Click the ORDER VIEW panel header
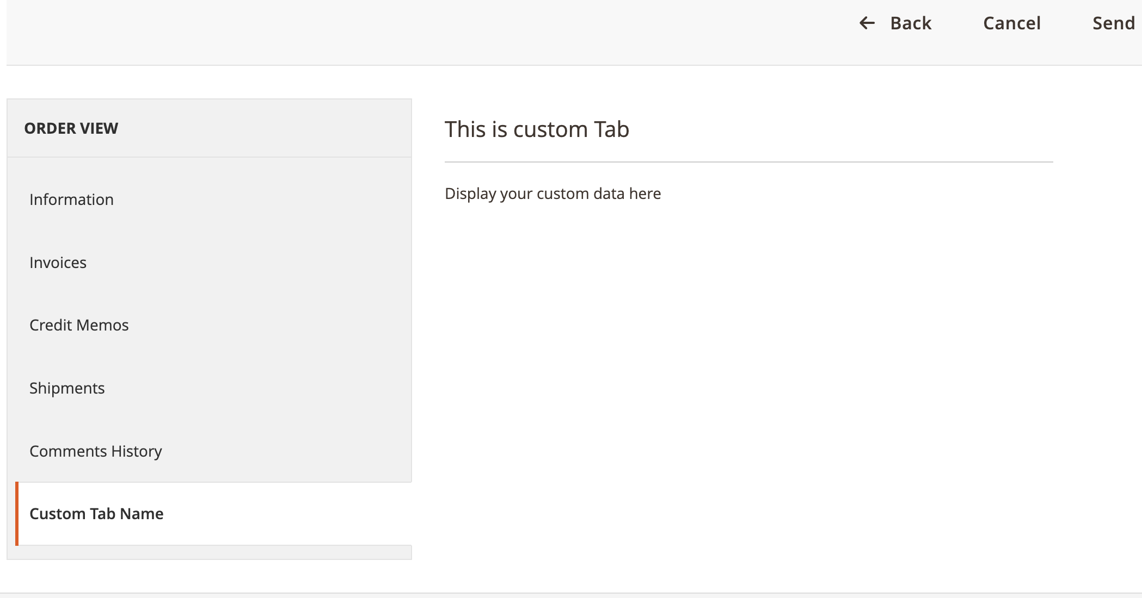The height and width of the screenshot is (598, 1142). coord(71,128)
